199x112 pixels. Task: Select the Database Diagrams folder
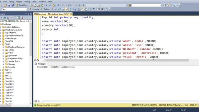(16, 47)
